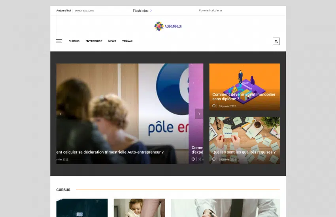336x217 pixels.
Task: Click clock icon on agent immobilier post
Action: click(214, 106)
